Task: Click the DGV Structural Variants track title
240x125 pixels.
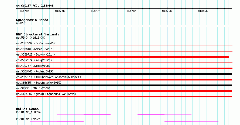Action: [x=38, y=34]
